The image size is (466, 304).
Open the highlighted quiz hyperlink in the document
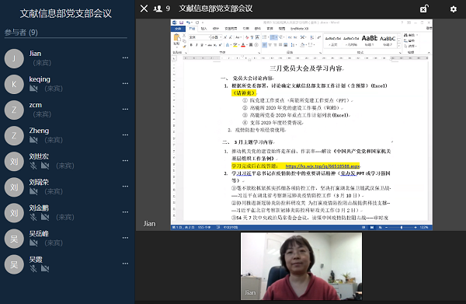point(322,166)
